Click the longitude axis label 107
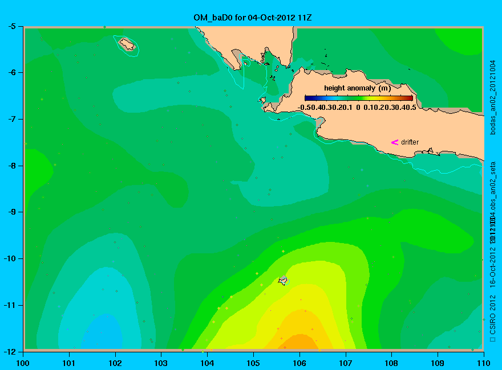The width and height of the screenshot is (502, 370). click(346, 363)
